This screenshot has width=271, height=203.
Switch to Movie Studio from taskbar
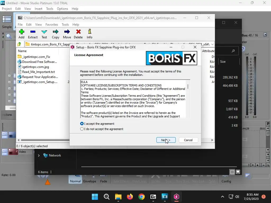coord(165,197)
